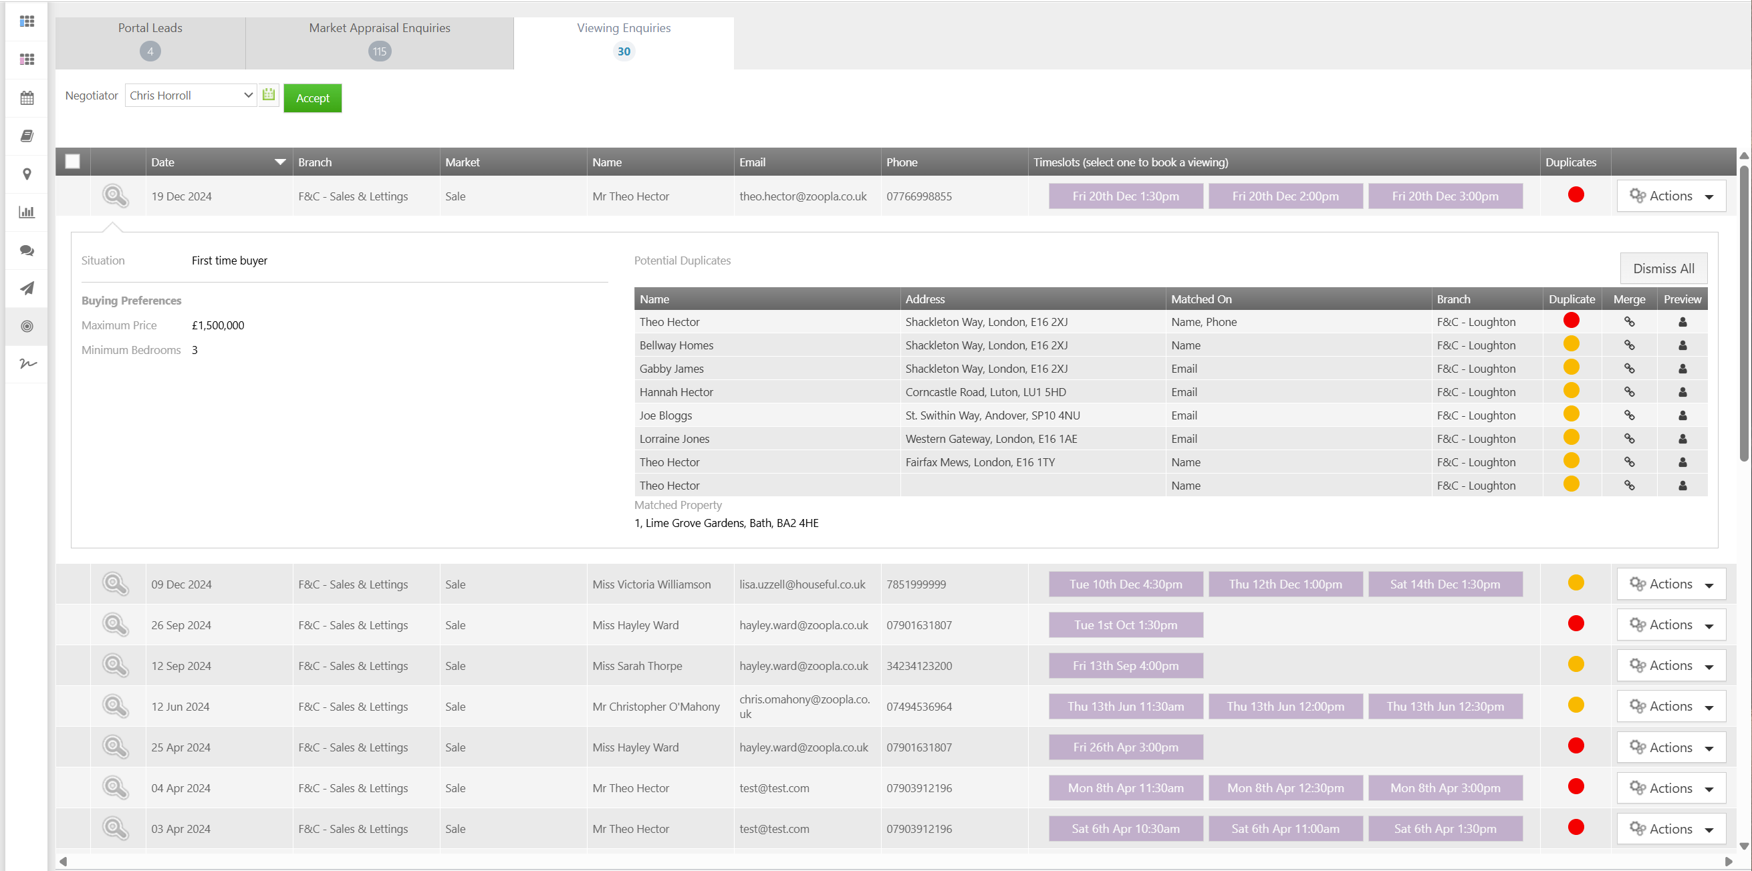Click the Branch column header

pos(366,162)
